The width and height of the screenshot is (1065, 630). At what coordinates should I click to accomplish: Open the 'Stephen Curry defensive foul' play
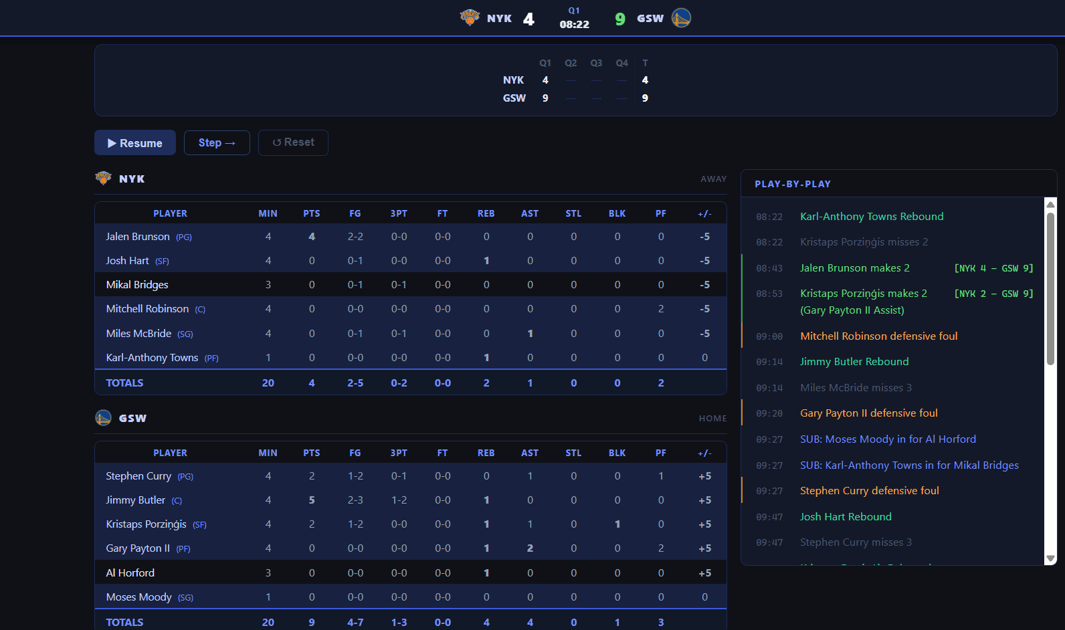pos(893,490)
